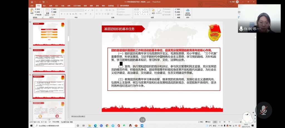Image resolution: width=285 pixels, height=128 pixels.
Task: Open PowerPoint from the Windows taskbar
Action: point(136,126)
